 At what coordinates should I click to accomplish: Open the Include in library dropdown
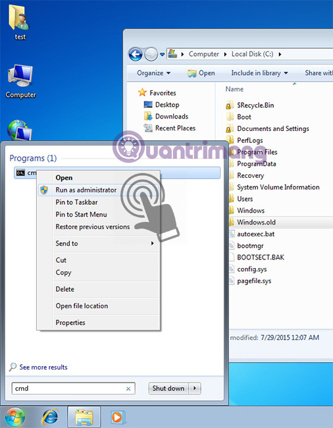click(x=259, y=73)
